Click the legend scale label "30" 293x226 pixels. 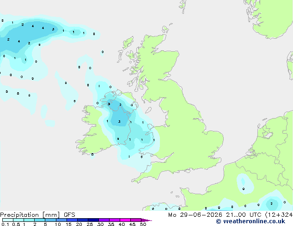click(x=100, y=224)
